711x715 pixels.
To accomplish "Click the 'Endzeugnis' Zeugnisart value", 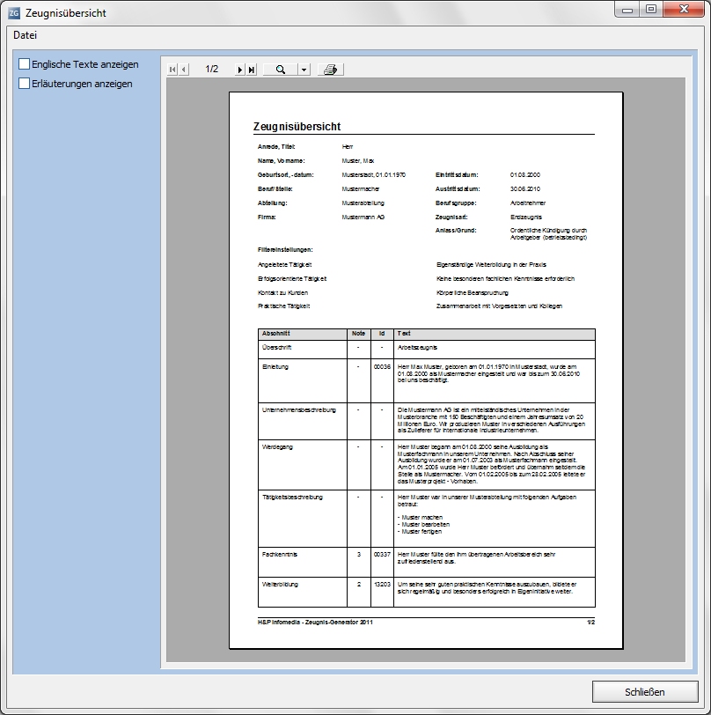I will [x=526, y=217].
